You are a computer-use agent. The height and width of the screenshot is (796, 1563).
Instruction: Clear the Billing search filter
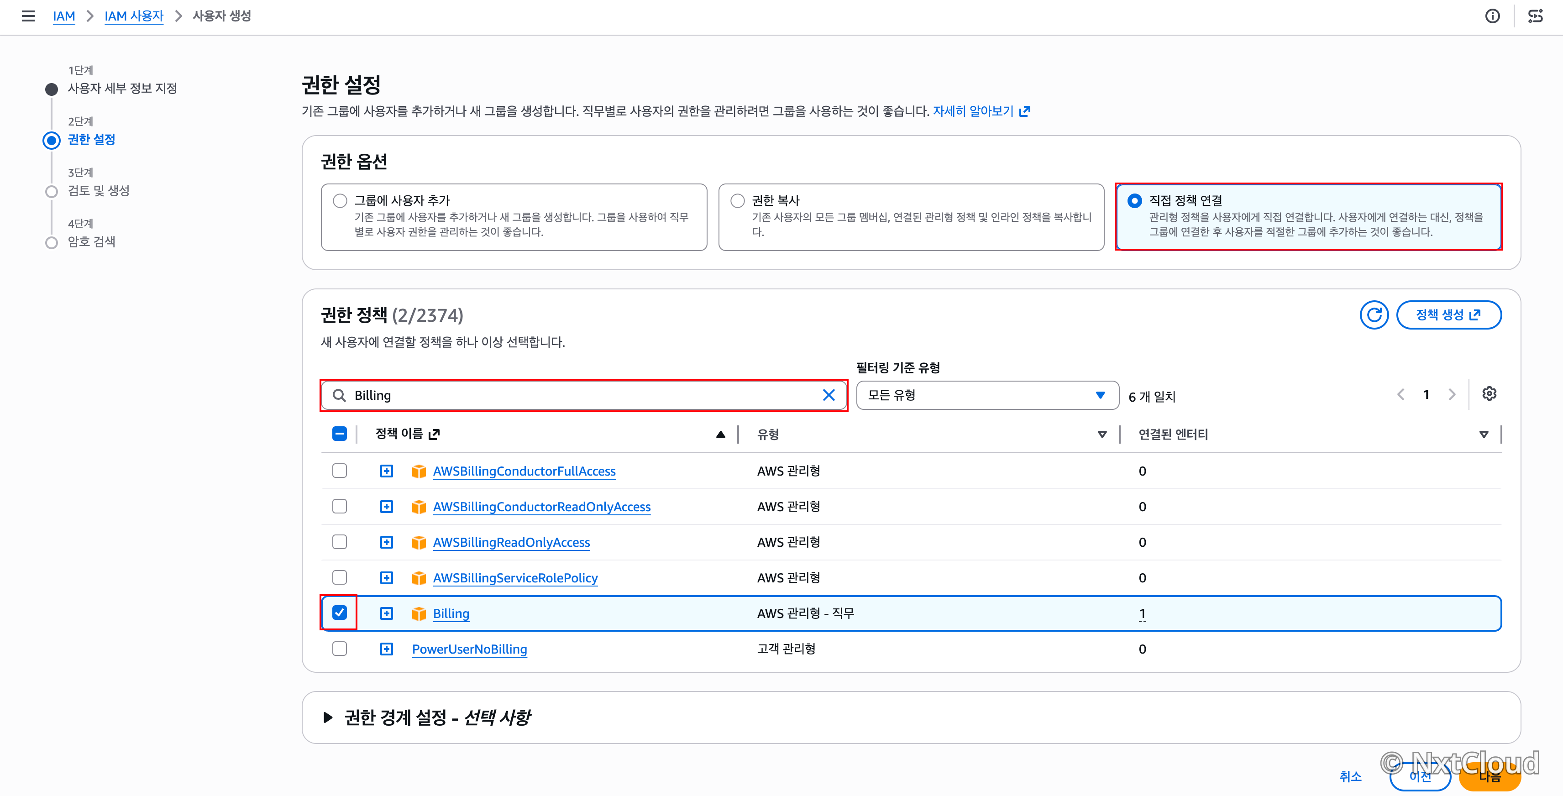pos(828,396)
